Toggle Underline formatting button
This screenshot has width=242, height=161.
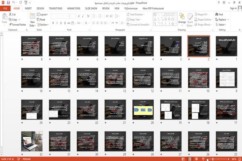tap(61, 23)
